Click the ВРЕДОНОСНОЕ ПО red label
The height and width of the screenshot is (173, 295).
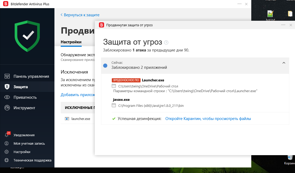click(126, 80)
